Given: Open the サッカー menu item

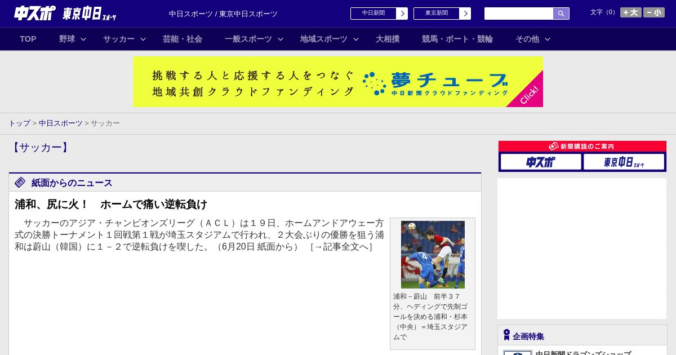Looking at the screenshot, I should click(x=119, y=39).
